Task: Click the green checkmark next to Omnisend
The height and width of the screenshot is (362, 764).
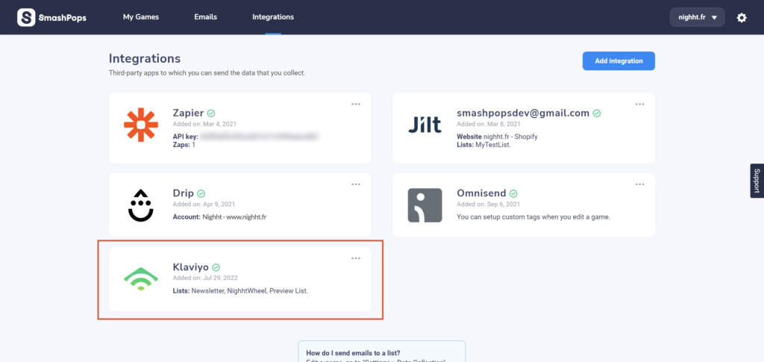Action: tap(513, 193)
